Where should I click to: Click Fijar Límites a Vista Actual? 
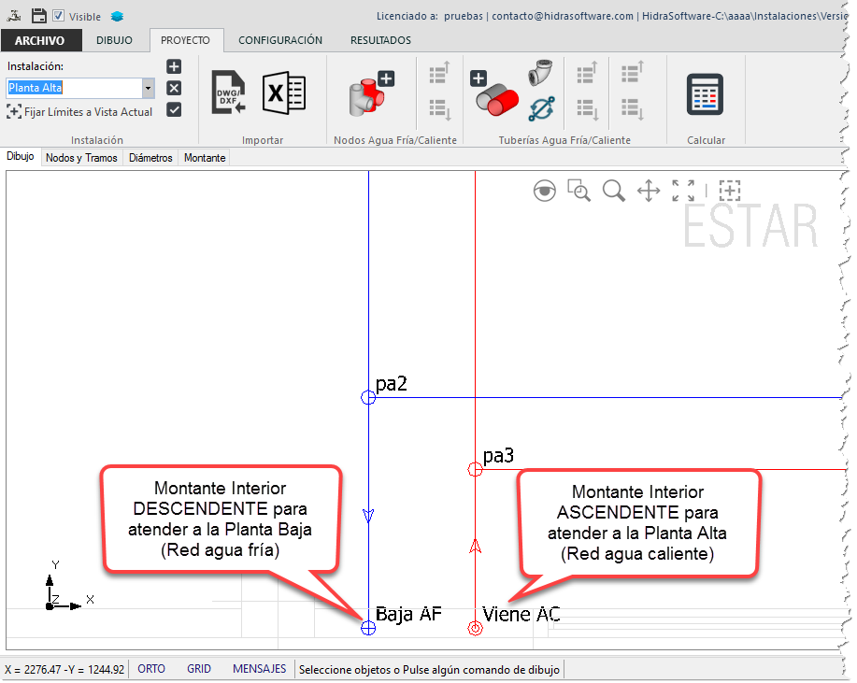click(79, 111)
